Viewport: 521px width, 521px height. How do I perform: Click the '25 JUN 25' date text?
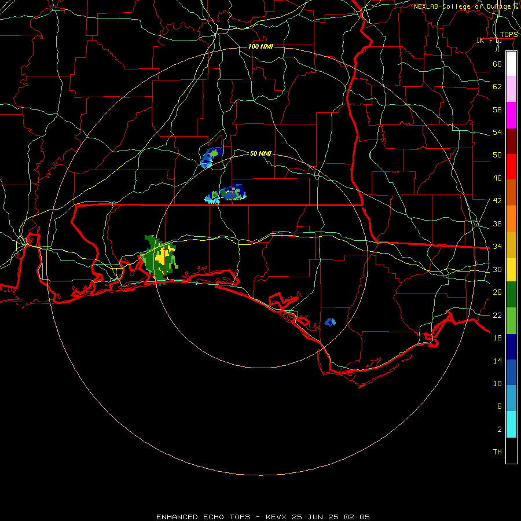point(315,517)
